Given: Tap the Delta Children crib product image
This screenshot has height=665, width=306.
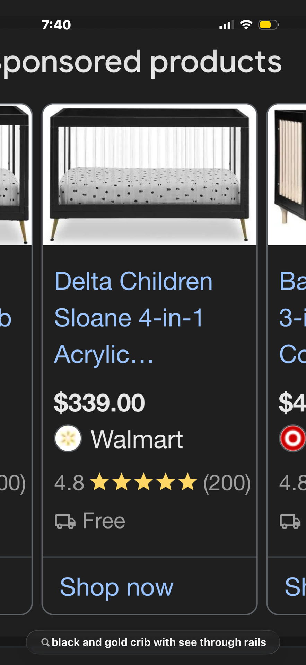Looking at the screenshot, I should pyautogui.click(x=149, y=175).
